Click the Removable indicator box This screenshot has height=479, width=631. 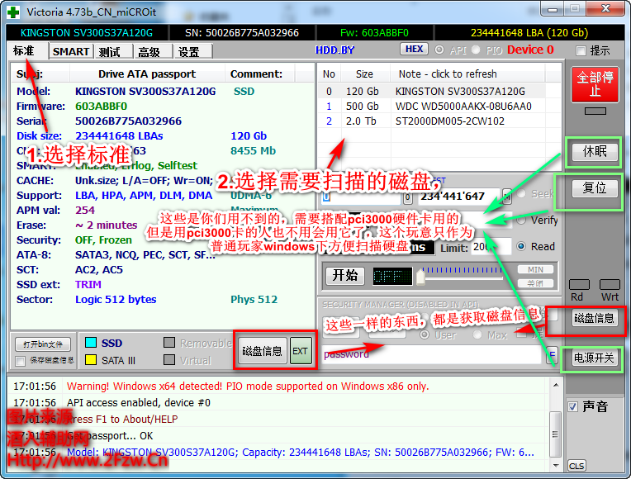tap(169, 343)
